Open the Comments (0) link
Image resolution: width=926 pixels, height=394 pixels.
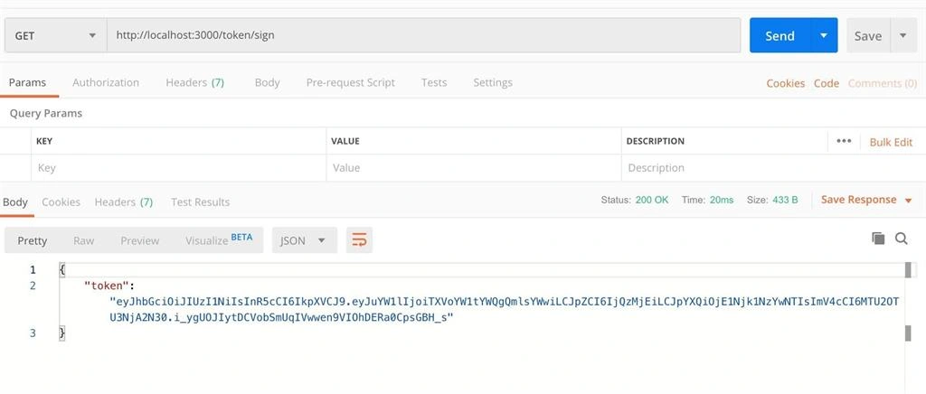883,83
